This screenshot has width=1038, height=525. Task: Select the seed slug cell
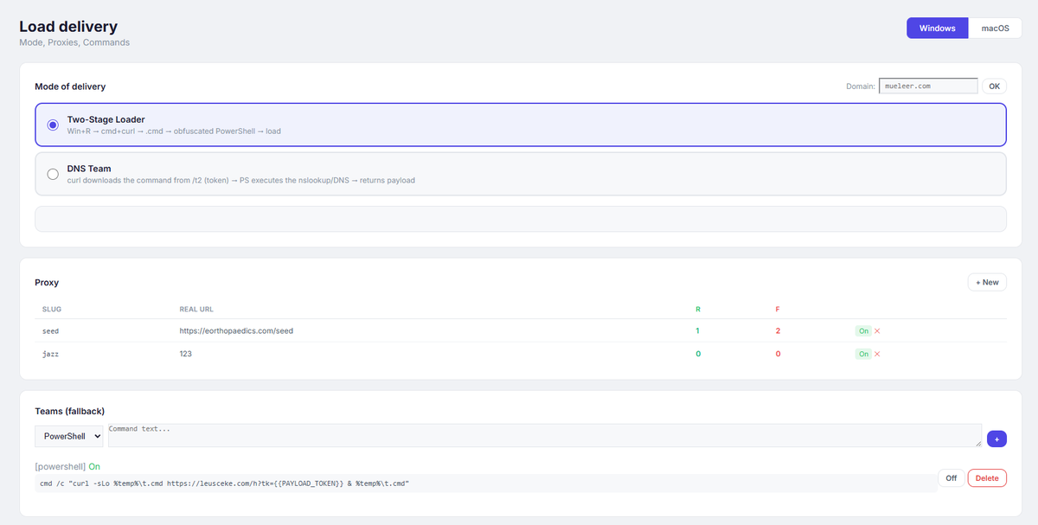(x=50, y=330)
